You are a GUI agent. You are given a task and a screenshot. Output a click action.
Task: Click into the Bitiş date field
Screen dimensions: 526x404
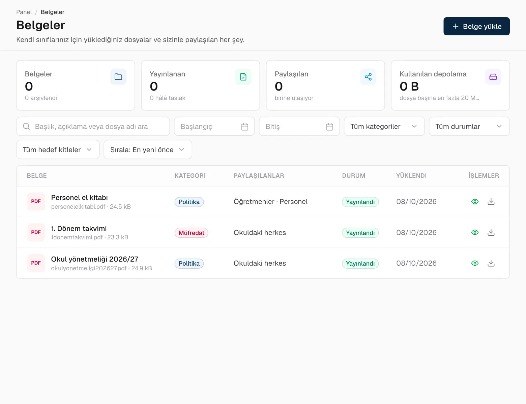pyautogui.click(x=299, y=126)
